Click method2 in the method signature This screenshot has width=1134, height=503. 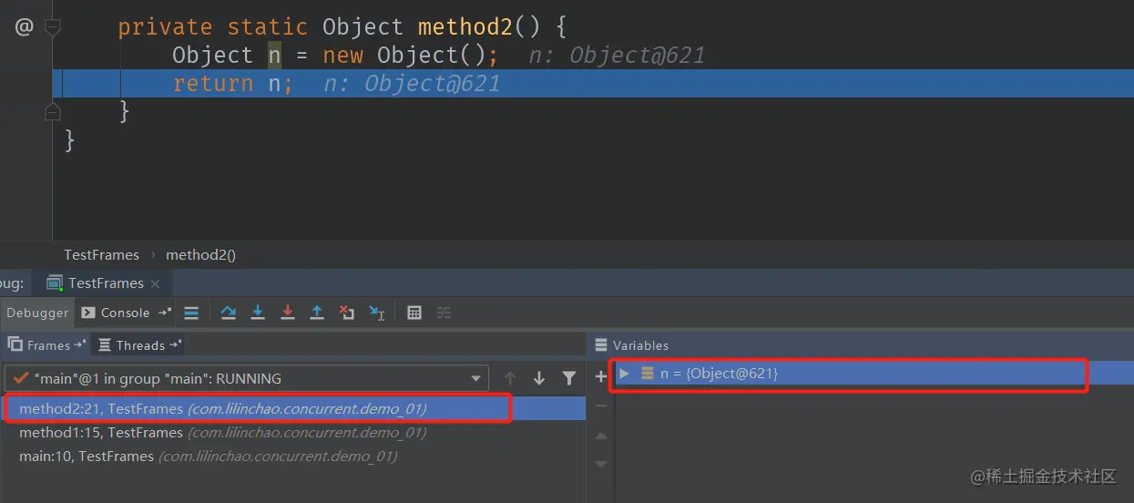[x=465, y=27]
